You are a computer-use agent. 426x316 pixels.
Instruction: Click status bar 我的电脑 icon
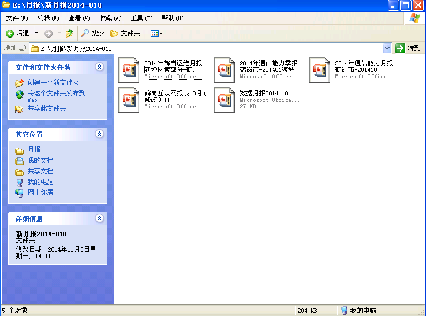344,310
